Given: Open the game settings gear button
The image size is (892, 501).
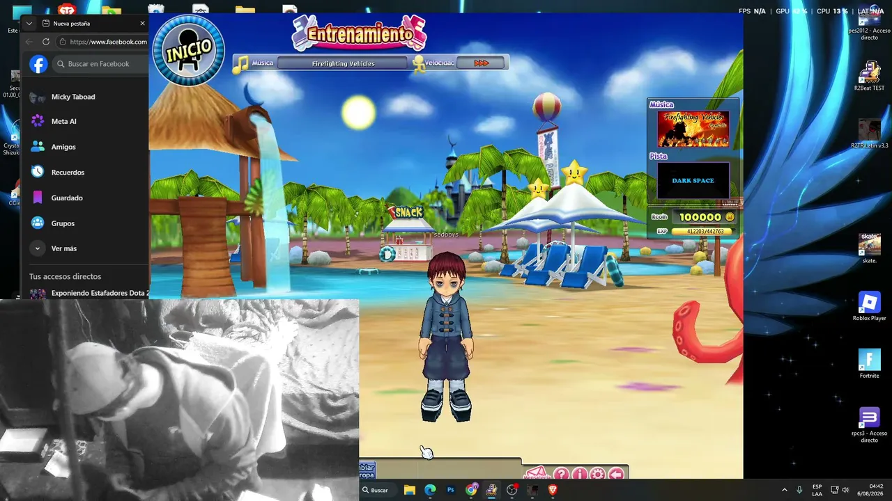Looking at the screenshot, I should pyautogui.click(x=597, y=475).
